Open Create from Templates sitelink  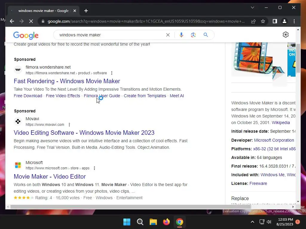[x=145, y=96]
